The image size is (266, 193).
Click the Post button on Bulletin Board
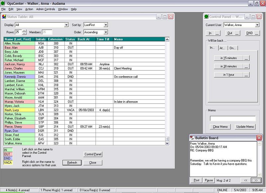pyautogui.click(x=196, y=180)
